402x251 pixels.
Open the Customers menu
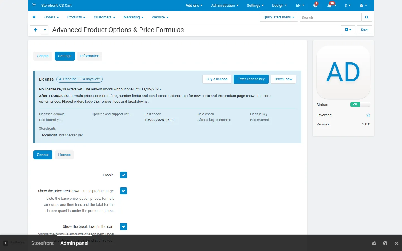[x=104, y=17]
